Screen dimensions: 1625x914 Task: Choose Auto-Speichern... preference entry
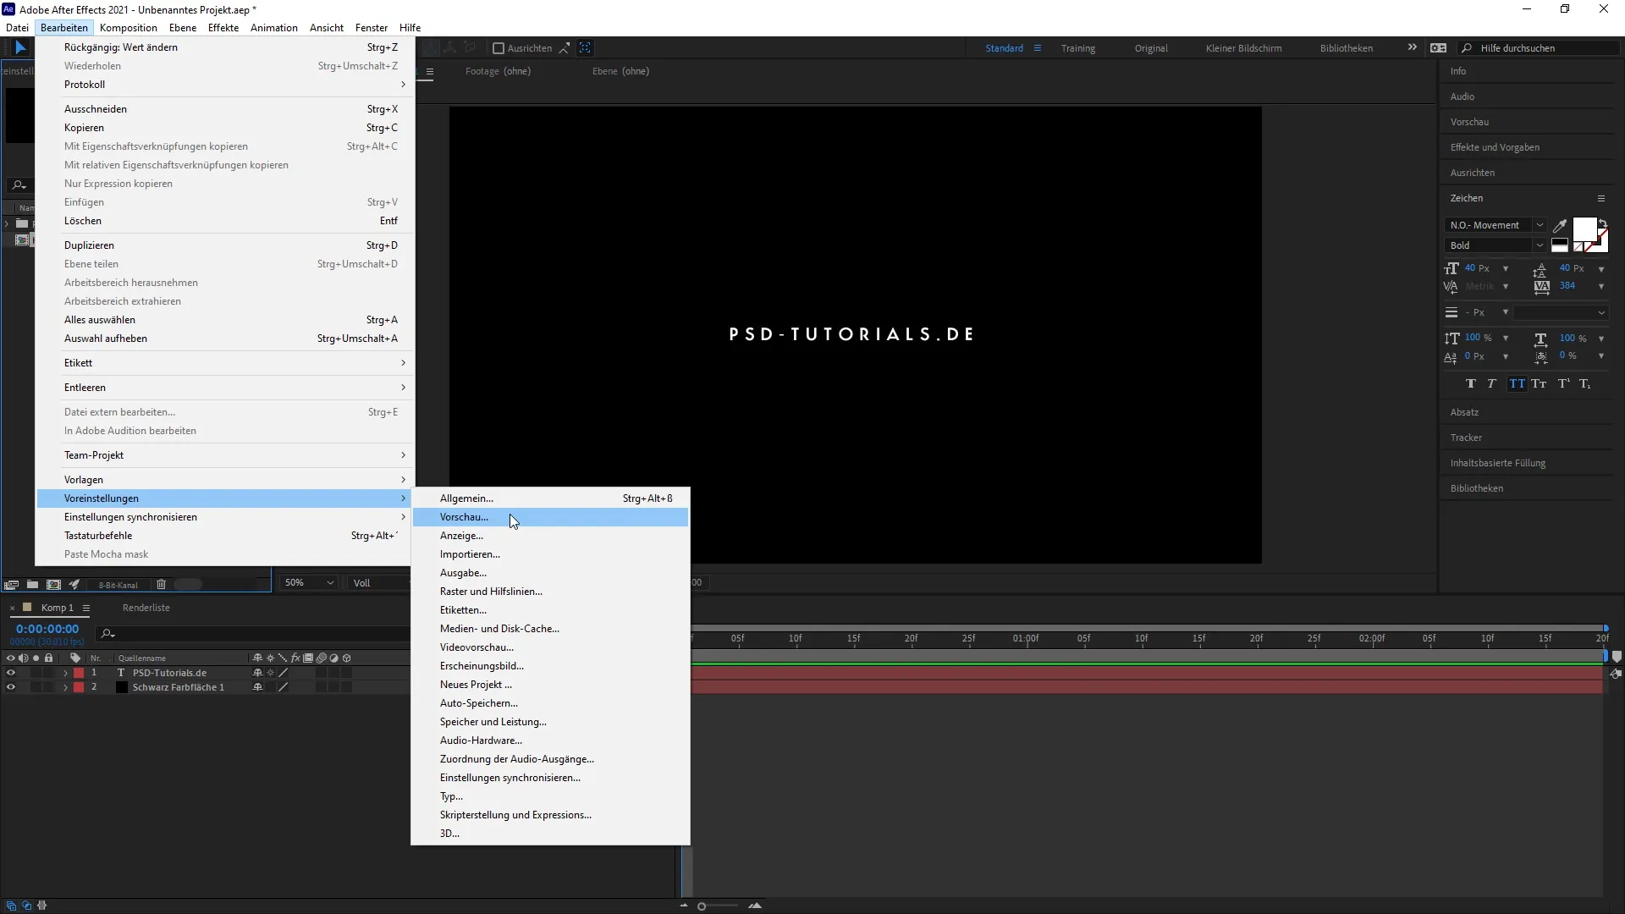click(550, 703)
